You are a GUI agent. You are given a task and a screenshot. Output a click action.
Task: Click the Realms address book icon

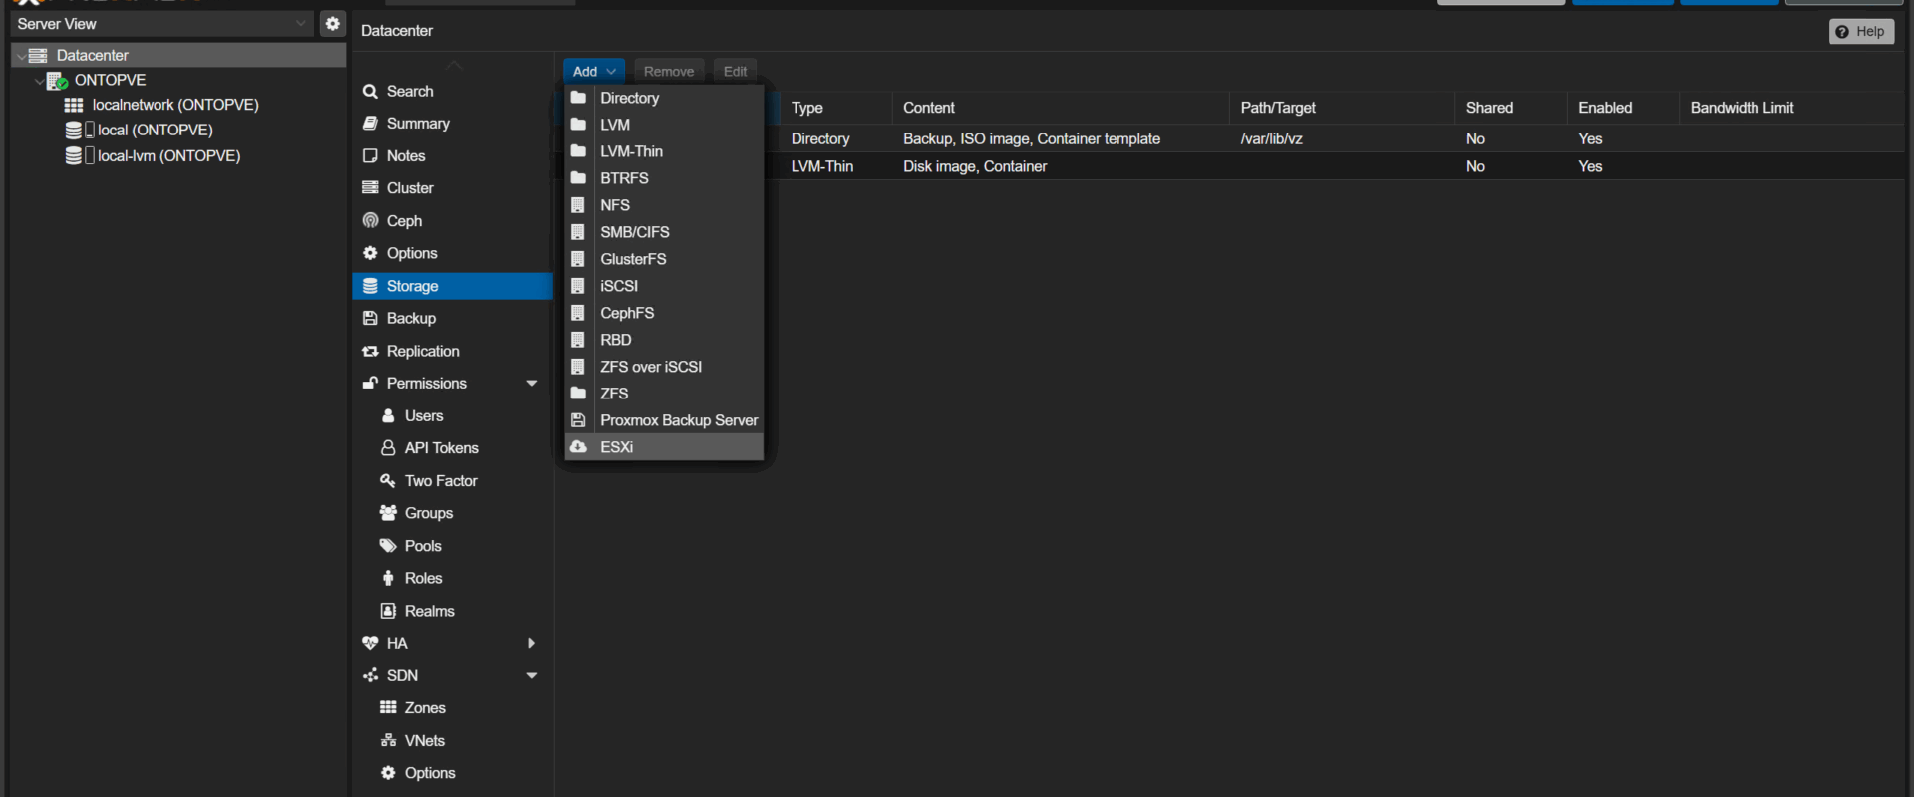click(388, 611)
